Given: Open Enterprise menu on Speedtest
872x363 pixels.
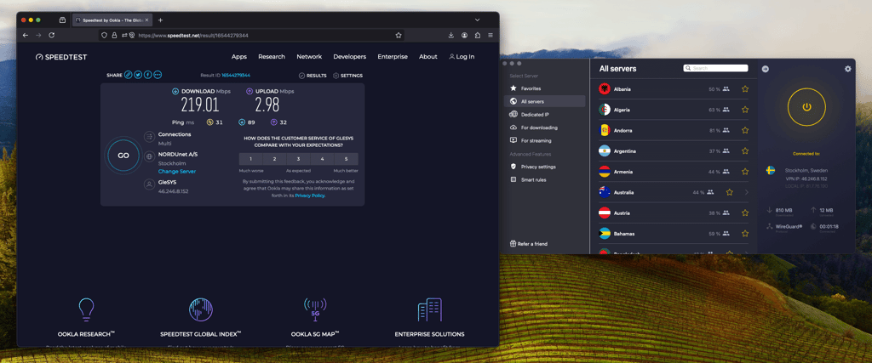Looking at the screenshot, I should [x=393, y=57].
